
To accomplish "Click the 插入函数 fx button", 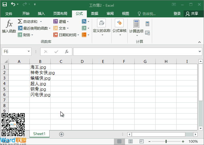I will click(x=9, y=26).
